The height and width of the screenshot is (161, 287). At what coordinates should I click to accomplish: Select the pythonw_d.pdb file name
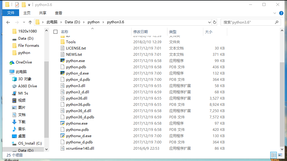pos(79,142)
